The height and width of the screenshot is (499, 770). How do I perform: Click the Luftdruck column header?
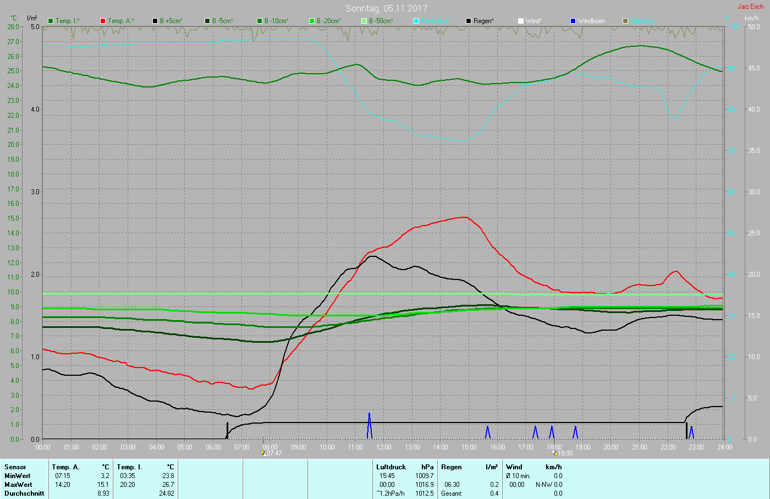tap(391, 467)
